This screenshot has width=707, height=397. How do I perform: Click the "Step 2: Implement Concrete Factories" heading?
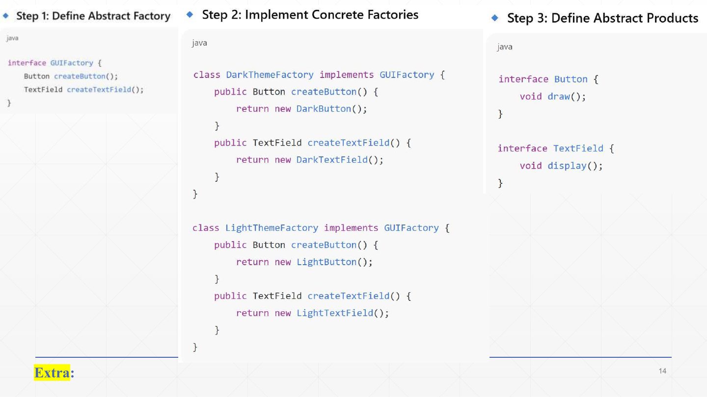click(310, 15)
